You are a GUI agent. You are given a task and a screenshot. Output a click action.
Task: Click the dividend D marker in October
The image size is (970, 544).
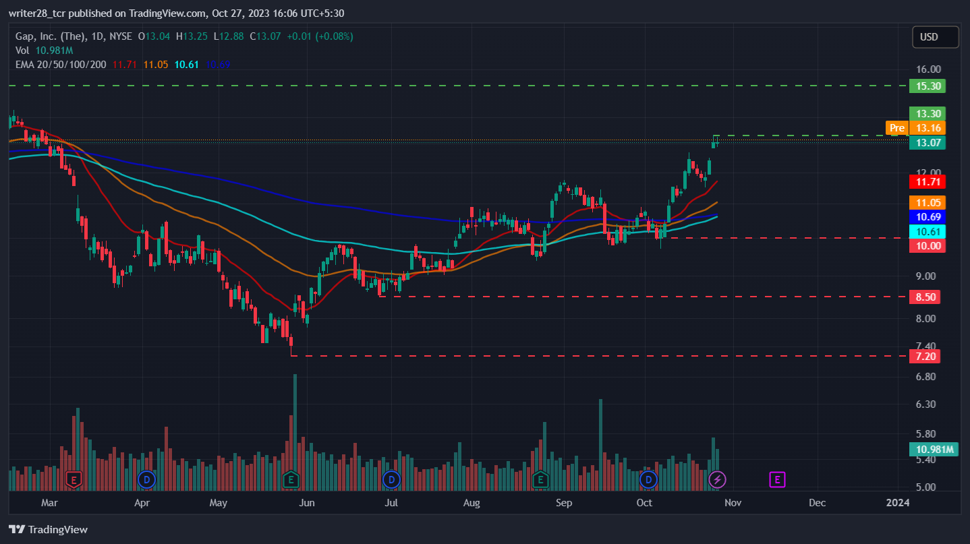point(648,480)
